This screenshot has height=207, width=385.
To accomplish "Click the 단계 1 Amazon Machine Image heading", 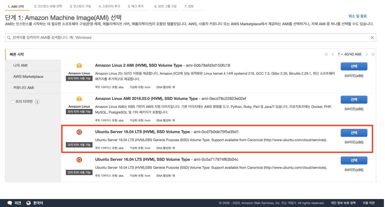I will click(63, 18).
